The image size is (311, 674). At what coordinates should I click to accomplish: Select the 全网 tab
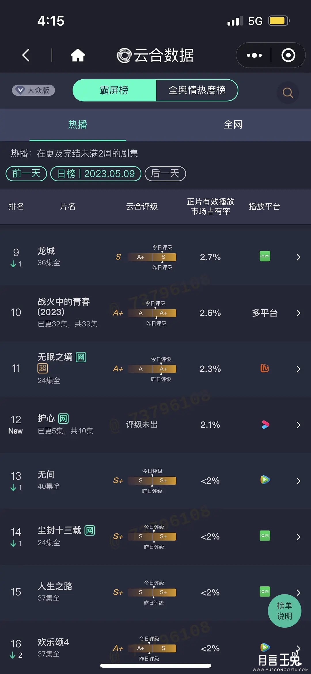[233, 125]
